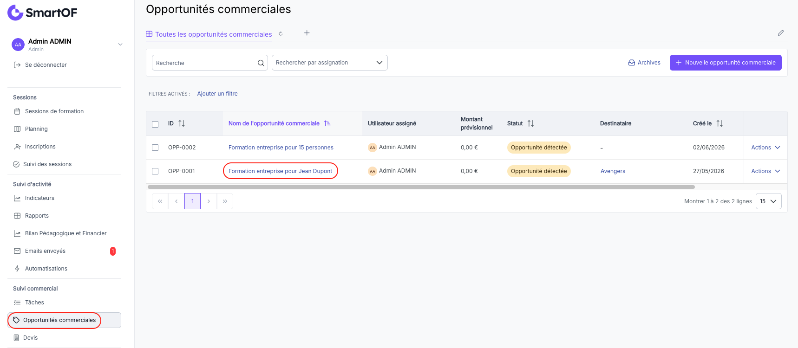Sort by Statut column arrows
The image size is (798, 348).
pos(530,123)
